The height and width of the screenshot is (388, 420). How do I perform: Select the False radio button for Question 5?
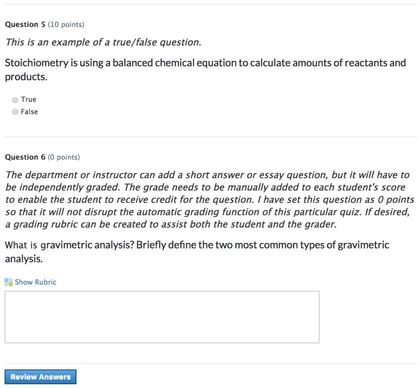point(15,111)
